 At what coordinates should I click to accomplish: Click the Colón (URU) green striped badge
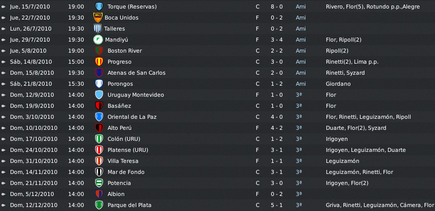pos(99,139)
